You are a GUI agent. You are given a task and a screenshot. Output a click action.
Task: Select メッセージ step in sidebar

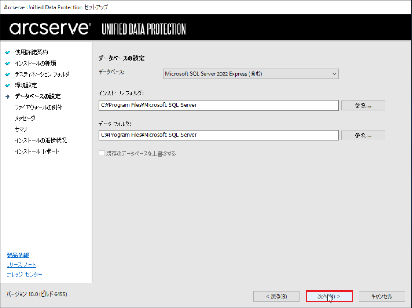25,118
